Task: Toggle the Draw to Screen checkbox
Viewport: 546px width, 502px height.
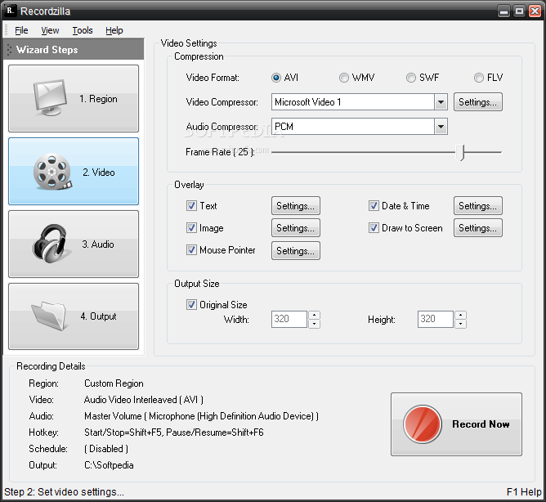Action: [x=374, y=228]
